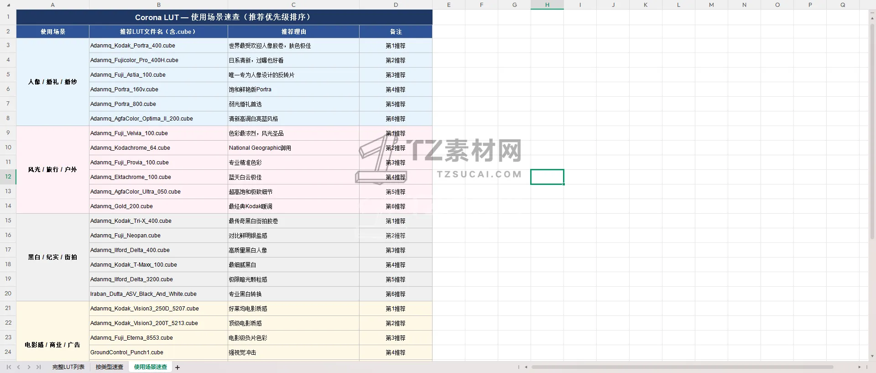Jump to the first sheet tab
Image resolution: width=876 pixels, height=373 pixels.
pos(9,367)
